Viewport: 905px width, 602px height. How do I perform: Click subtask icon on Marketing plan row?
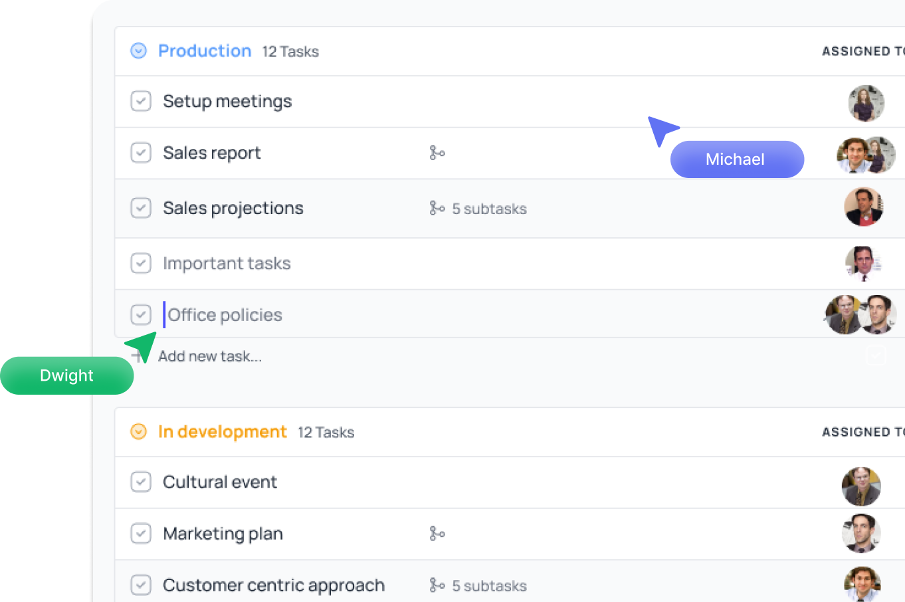pyautogui.click(x=437, y=534)
